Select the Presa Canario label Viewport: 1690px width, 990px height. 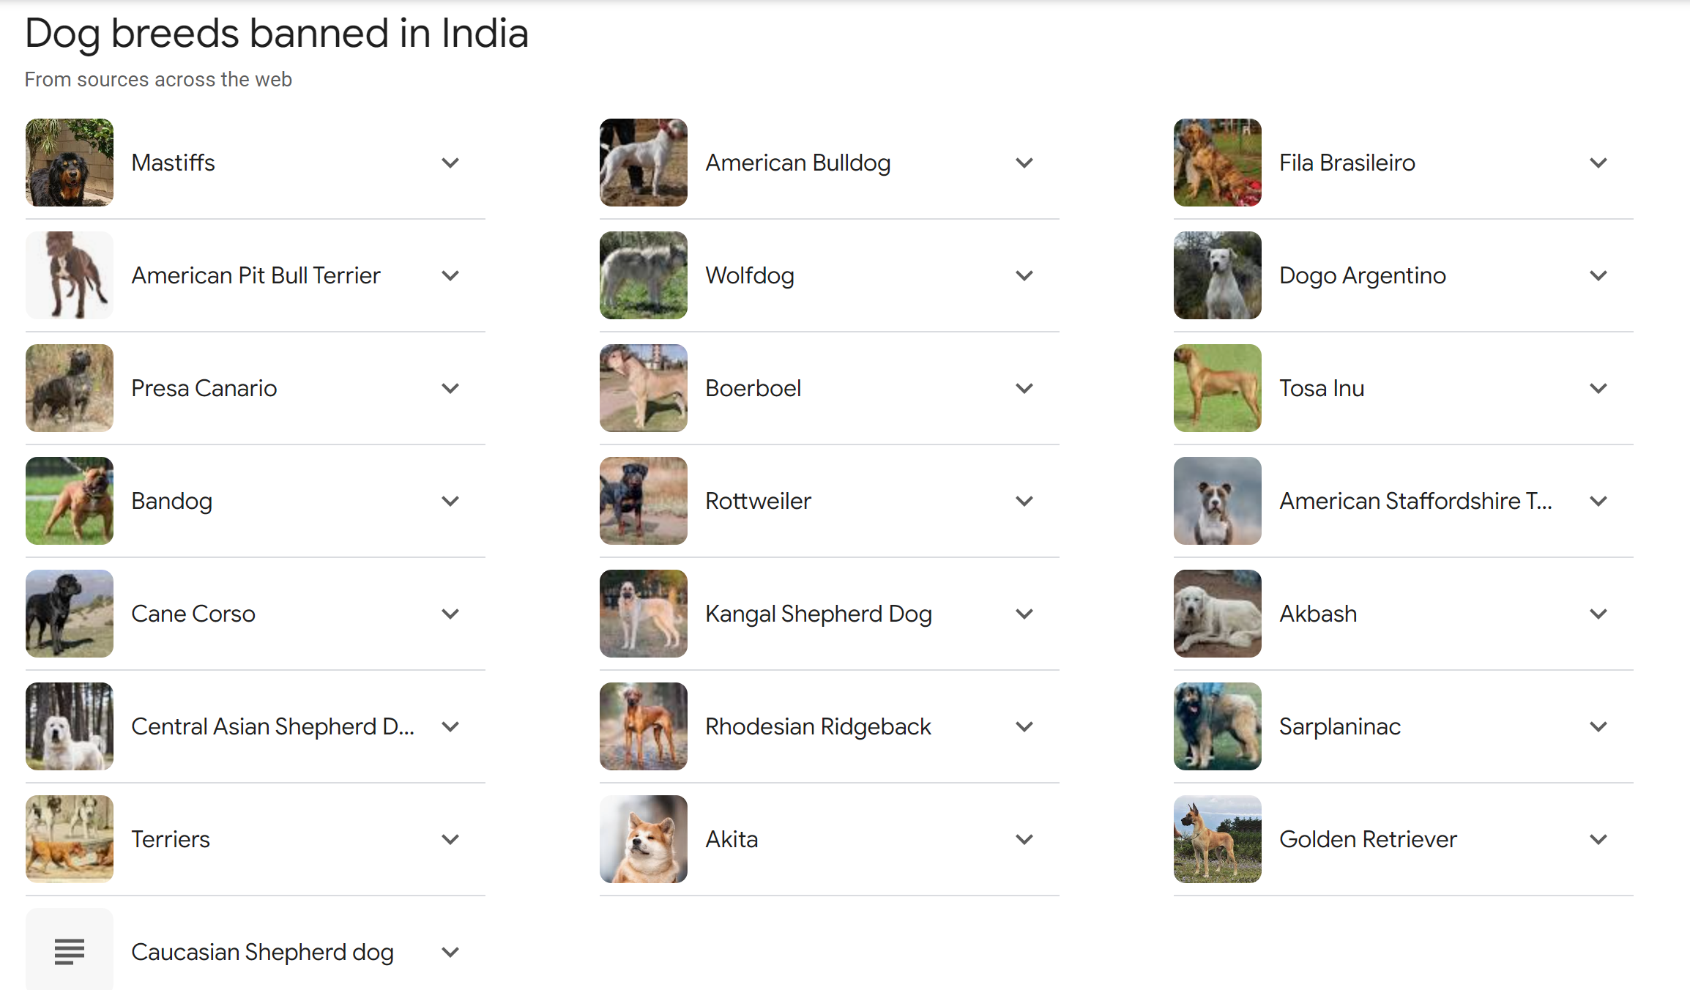(204, 388)
